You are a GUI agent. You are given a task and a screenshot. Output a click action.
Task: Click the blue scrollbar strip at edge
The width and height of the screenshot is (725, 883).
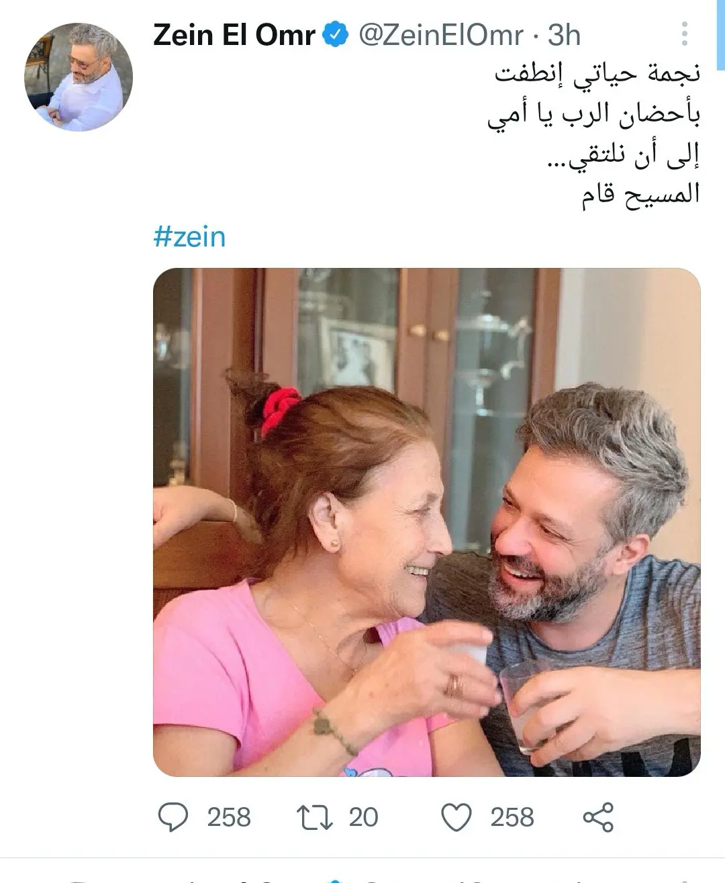721,35
